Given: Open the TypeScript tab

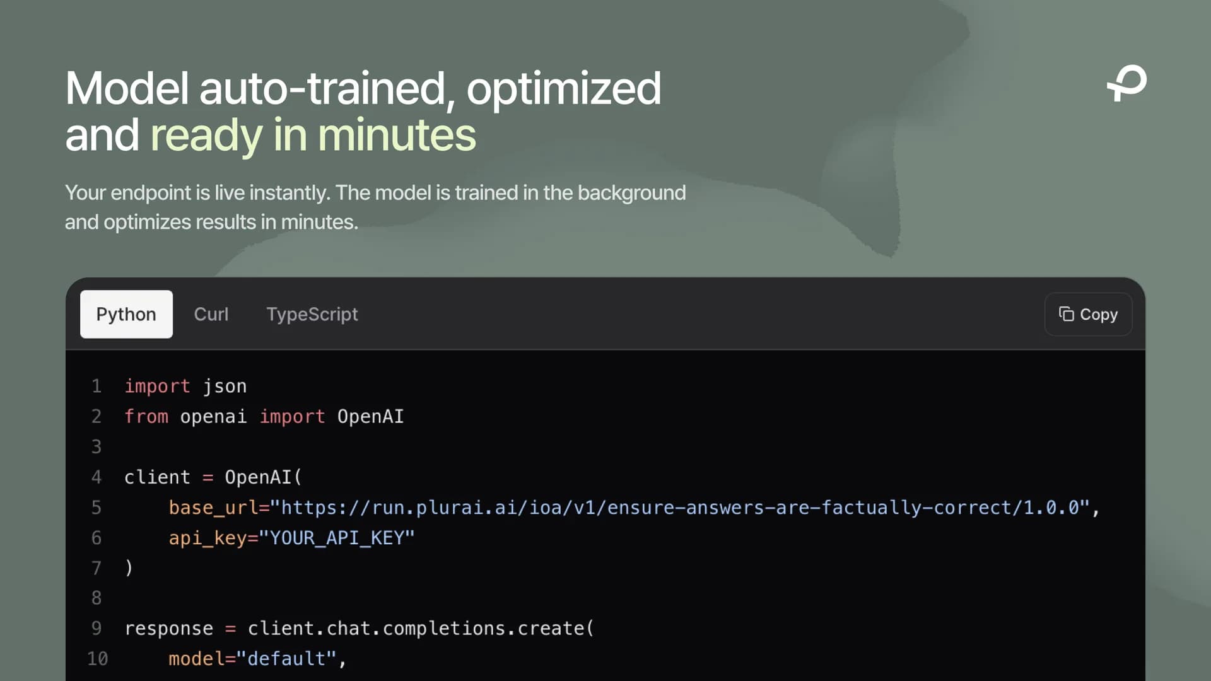Looking at the screenshot, I should [x=312, y=314].
